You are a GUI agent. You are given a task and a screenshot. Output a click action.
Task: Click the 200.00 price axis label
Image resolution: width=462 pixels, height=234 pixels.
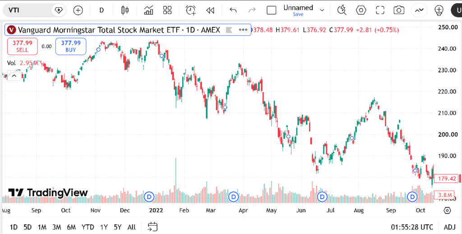click(447, 134)
